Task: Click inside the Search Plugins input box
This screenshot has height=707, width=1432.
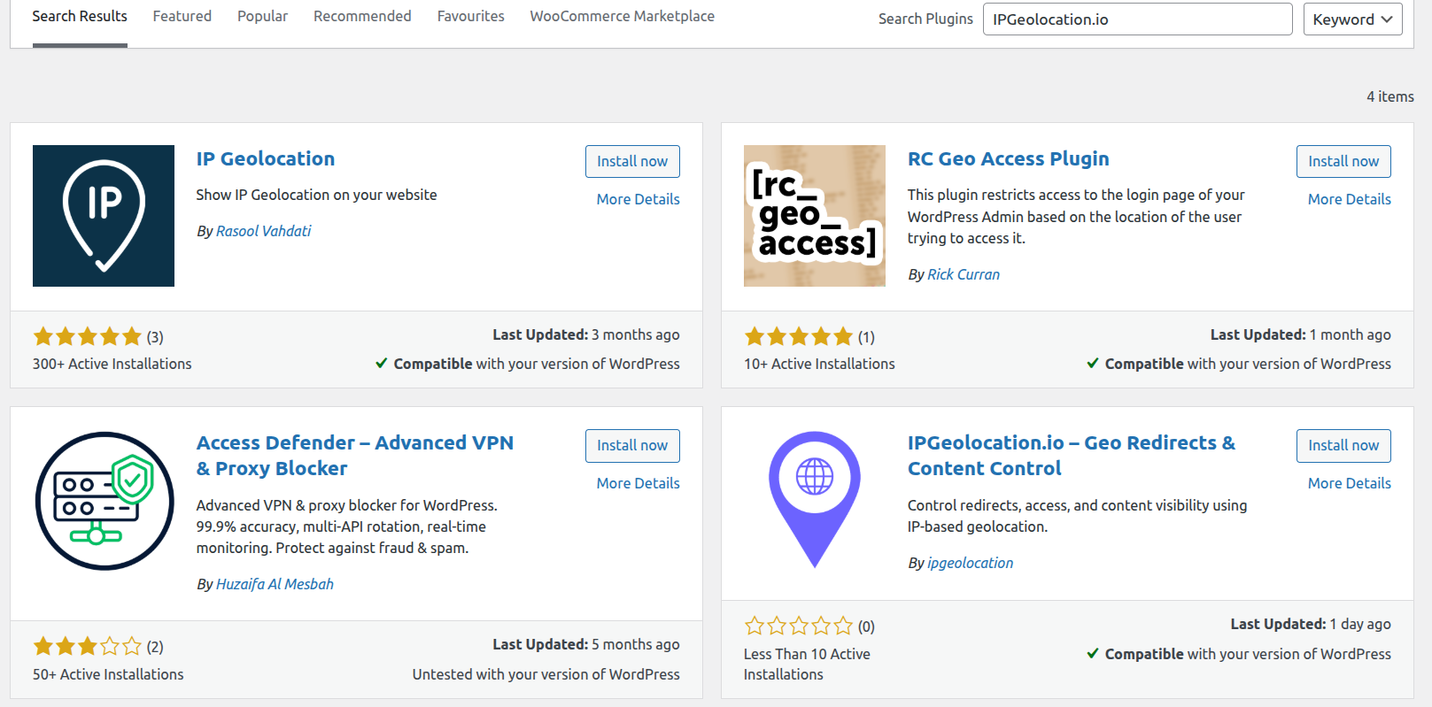Action: (x=1137, y=19)
